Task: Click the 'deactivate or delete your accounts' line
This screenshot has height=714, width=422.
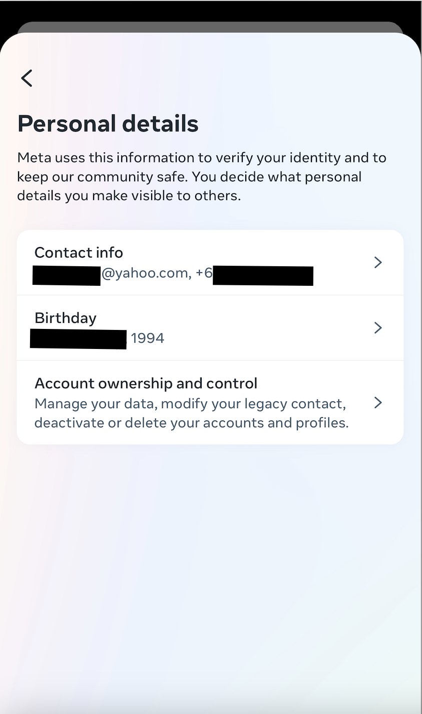Action: click(x=191, y=423)
